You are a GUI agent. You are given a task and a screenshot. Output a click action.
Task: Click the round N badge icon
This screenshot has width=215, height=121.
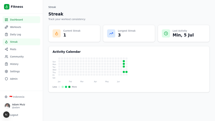6,115
